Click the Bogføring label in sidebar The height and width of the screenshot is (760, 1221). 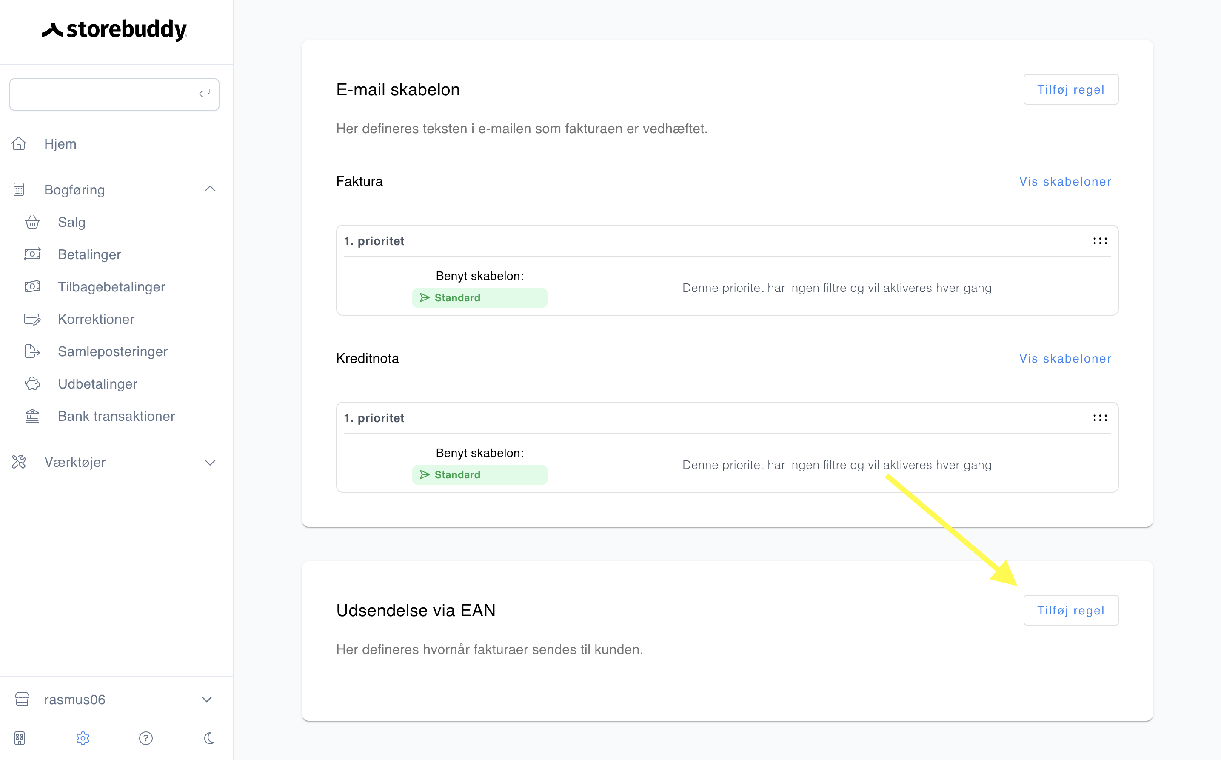pyautogui.click(x=74, y=189)
